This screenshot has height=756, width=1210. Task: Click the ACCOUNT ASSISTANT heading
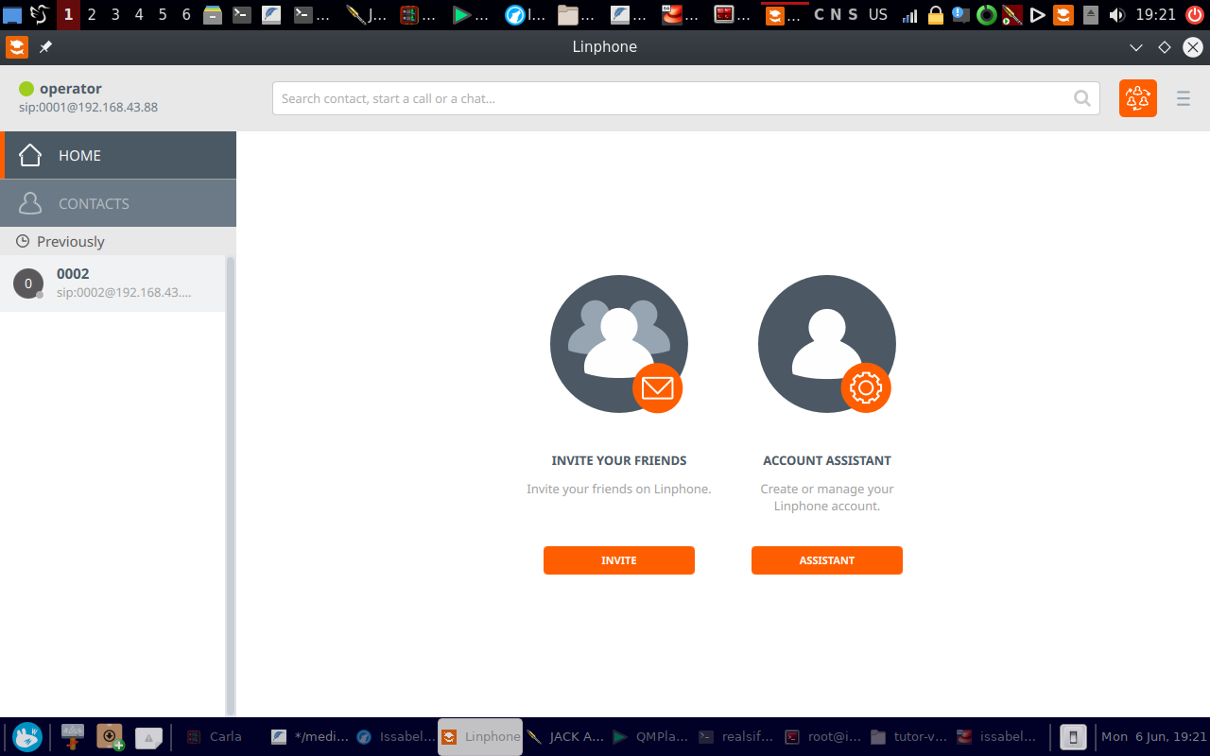pyautogui.click(x=827, y=461)
